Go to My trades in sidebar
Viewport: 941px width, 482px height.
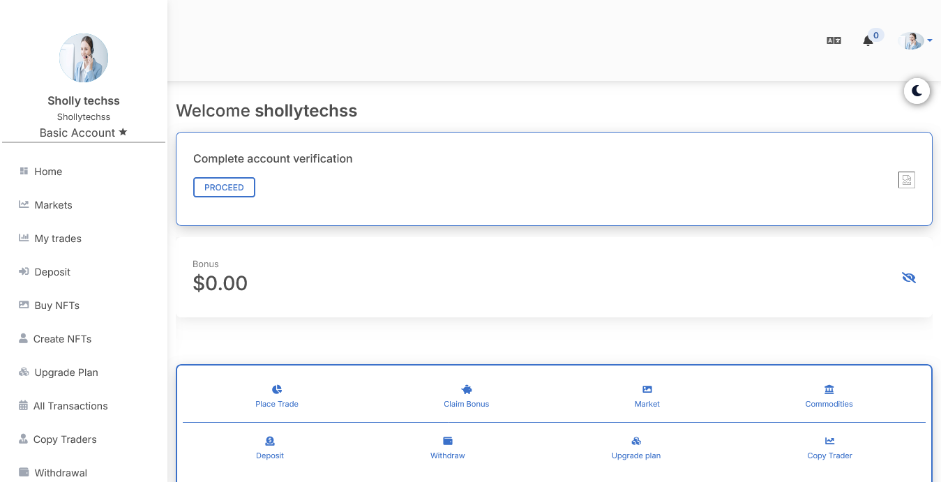click(x=58, y=239)
